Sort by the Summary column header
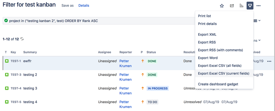 30,52
